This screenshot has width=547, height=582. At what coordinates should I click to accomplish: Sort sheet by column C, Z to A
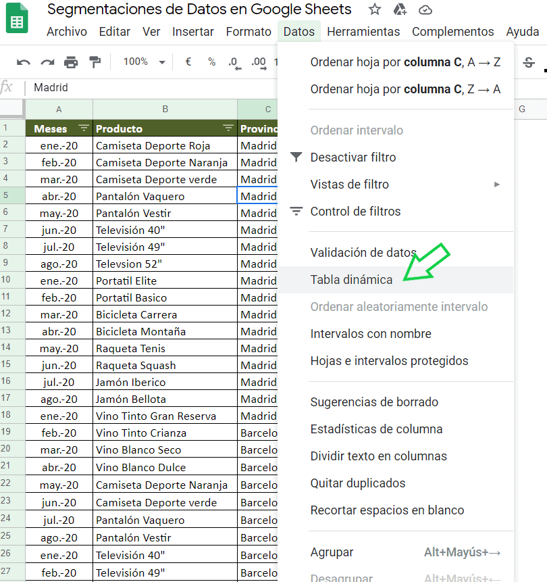396,89
